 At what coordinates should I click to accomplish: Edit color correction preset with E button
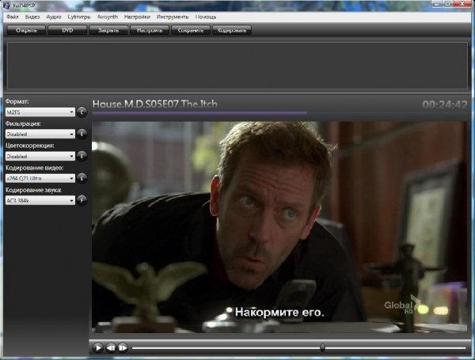(x=82, y=156)
